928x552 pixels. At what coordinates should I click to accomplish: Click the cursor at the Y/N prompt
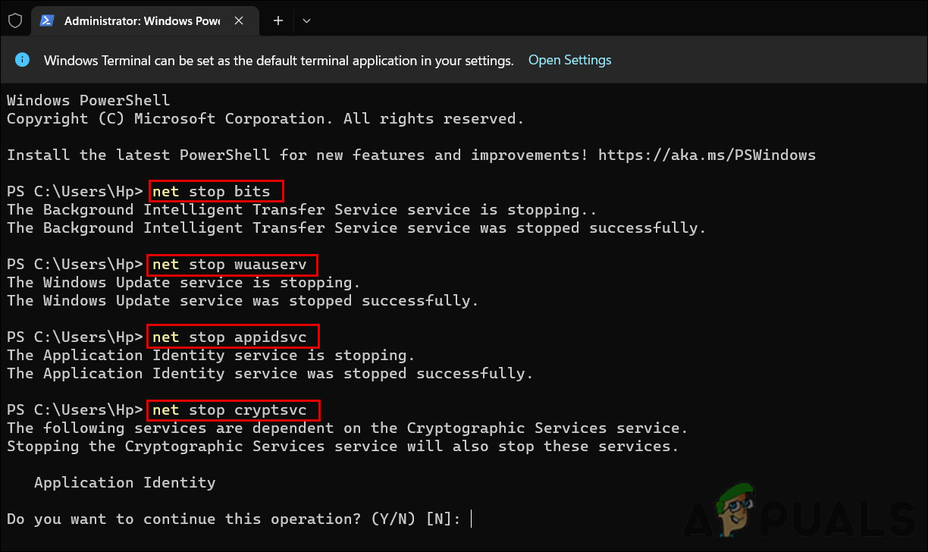coord(472,519)
